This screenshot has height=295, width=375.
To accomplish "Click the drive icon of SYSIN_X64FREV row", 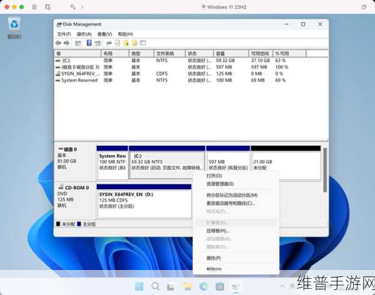I will click(58, 74).
